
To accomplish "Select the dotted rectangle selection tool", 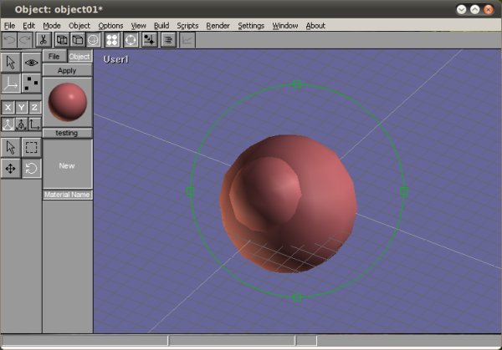I will coord(31,147).
